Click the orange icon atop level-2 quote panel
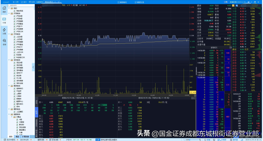The height and width of the screenshot is (141, 263). (233, 6)
